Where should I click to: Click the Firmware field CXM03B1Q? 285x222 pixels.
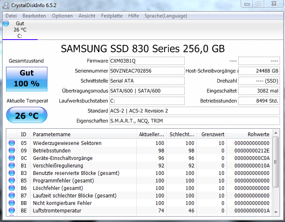click(147, 61)
